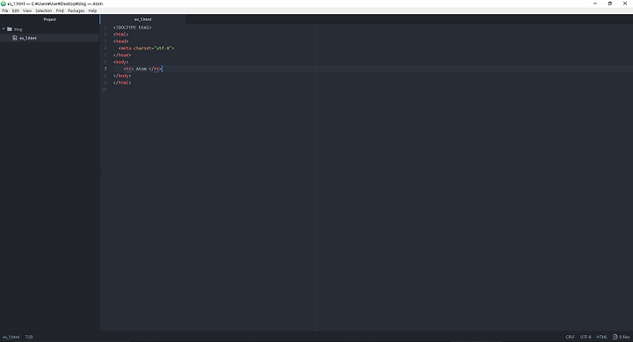Screen dimensions: 633x342
Task: Click the DOCTYPE html line of code
Action: pyautogui.click(x=133, y=27)
